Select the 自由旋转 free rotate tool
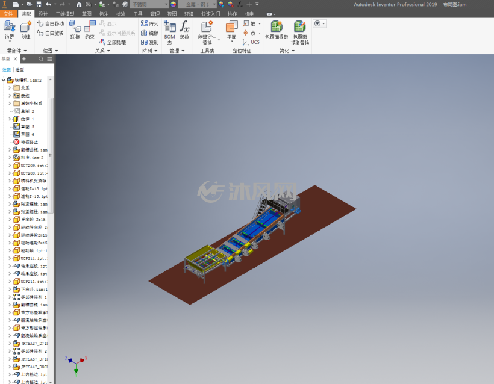Image resolution: width=494 pixels, height=384 pixels. tap(51, 33)
